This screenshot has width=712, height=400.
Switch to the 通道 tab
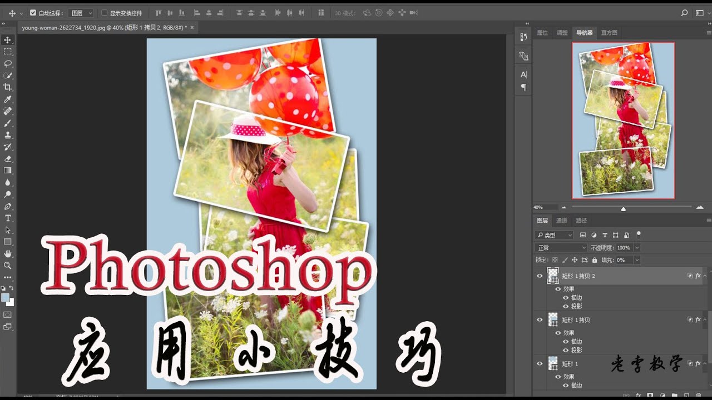pyautogui.click(x=562, y=221)
